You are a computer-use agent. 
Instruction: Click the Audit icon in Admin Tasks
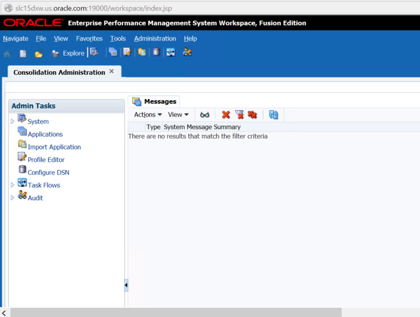(x=22, y=195)
